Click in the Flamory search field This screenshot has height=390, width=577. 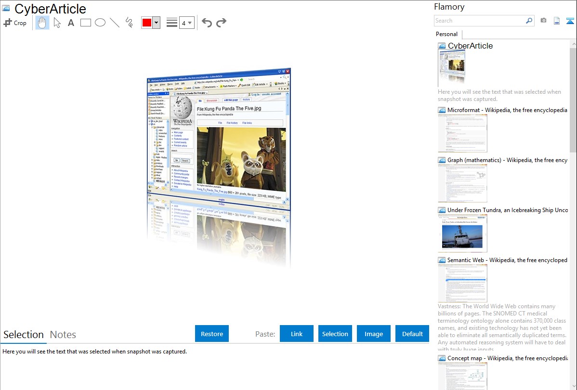pyautogui.click(x=479, y=21)
